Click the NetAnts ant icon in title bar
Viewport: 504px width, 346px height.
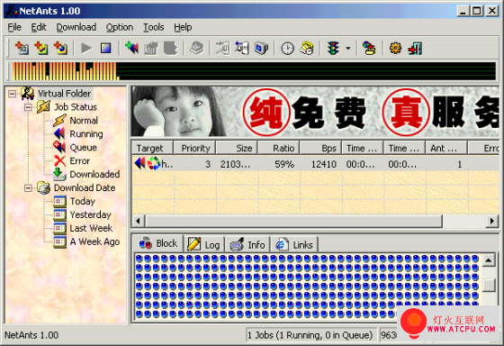[12, 11]
